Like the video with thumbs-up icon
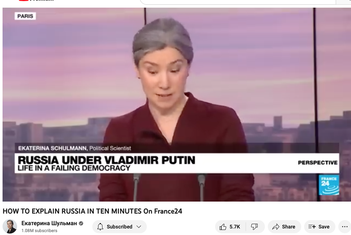 pos(223,227)
